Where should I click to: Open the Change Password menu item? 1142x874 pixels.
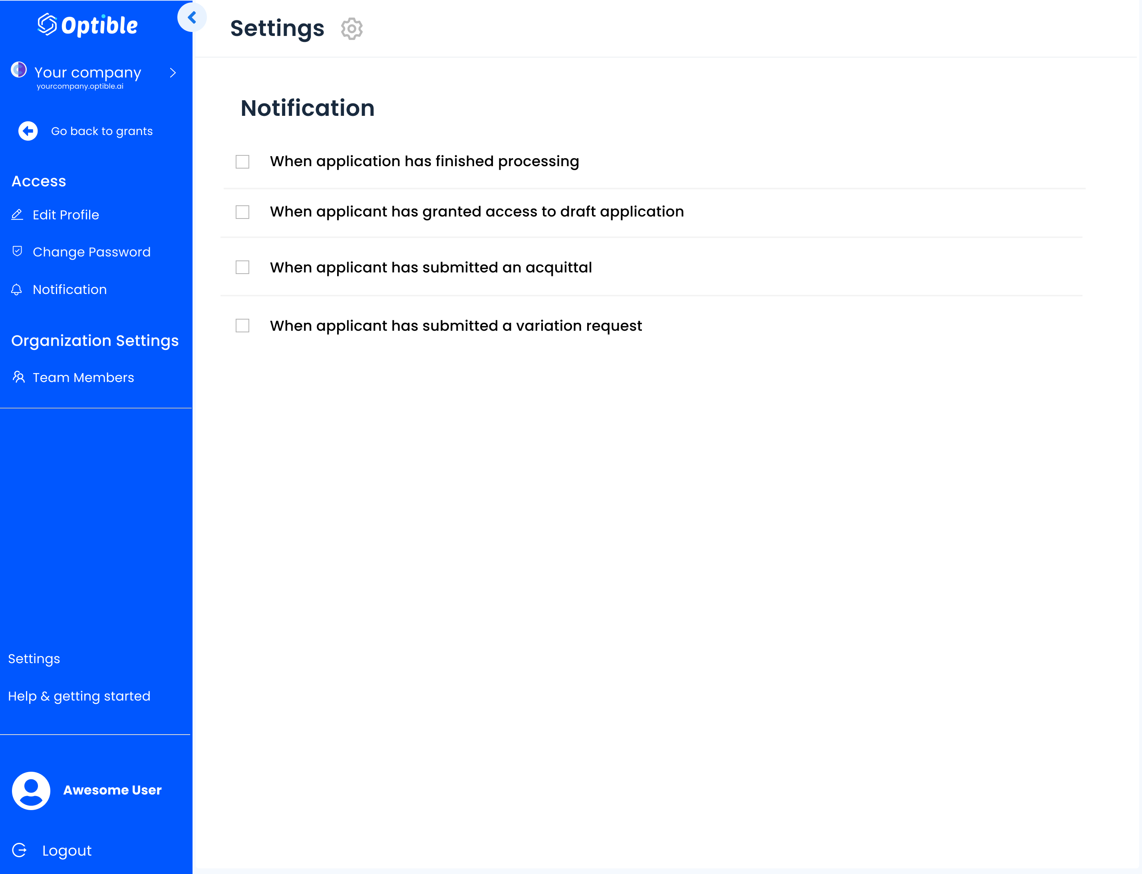pos(91,252)
